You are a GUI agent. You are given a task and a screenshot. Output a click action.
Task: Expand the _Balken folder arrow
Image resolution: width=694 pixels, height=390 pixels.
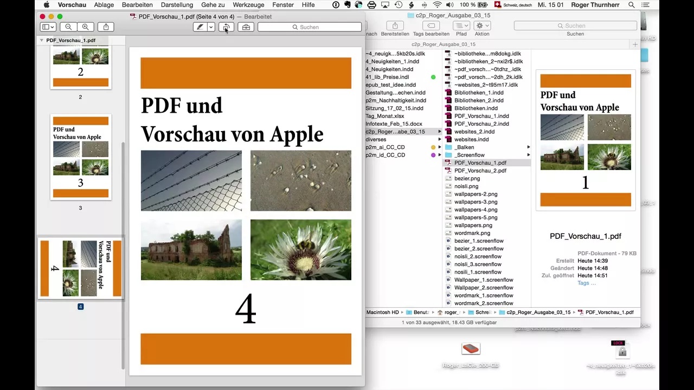(x=529, y=147)
